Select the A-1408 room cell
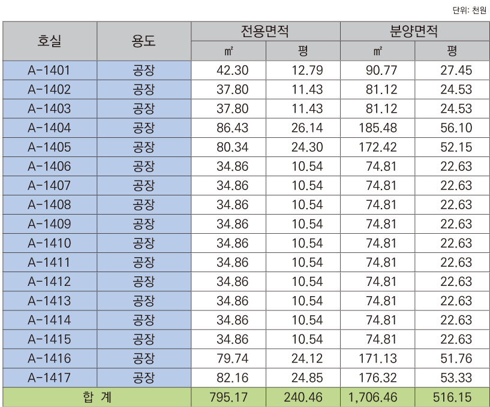Screen dimensions: 490x407 49,205
